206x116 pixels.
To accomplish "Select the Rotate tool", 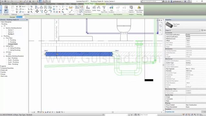I will [x=46, y=11].
